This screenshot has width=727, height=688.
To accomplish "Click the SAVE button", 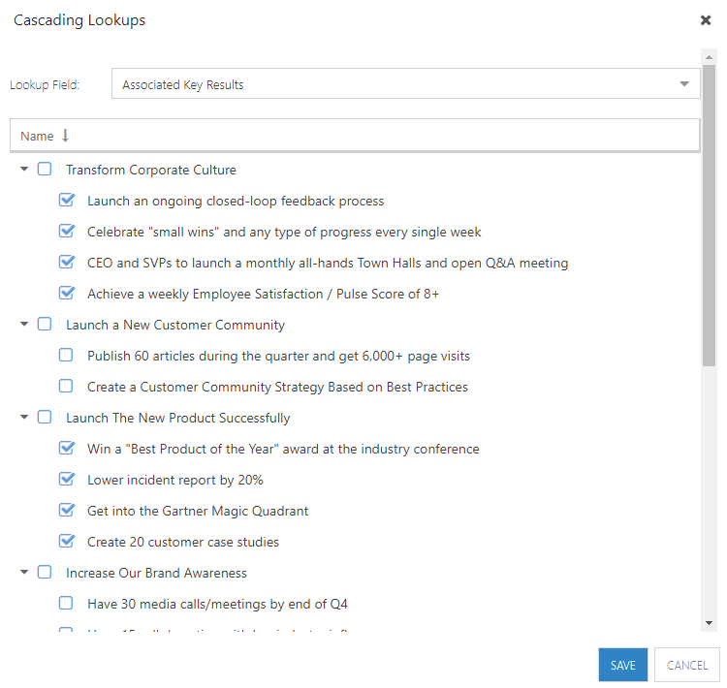I will click(x=622, y=665).
